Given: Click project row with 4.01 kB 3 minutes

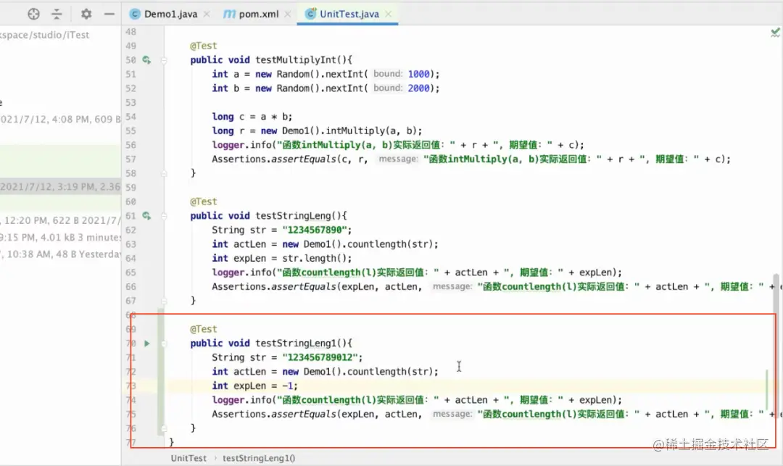Looking at the screenshot, I should (60, 237).
